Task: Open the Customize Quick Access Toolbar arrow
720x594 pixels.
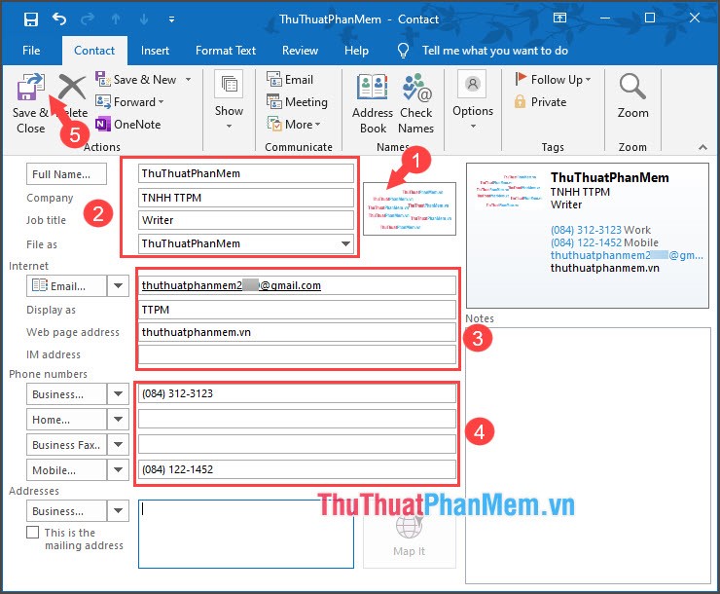Action: 171,19
